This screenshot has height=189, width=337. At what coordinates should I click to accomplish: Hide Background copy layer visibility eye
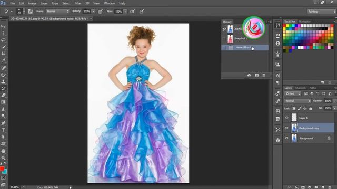286,128
